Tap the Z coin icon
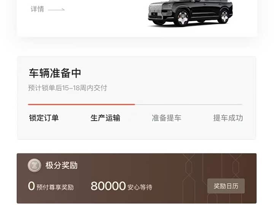Viewport: 274px width, 205px height. click(34, 165)
